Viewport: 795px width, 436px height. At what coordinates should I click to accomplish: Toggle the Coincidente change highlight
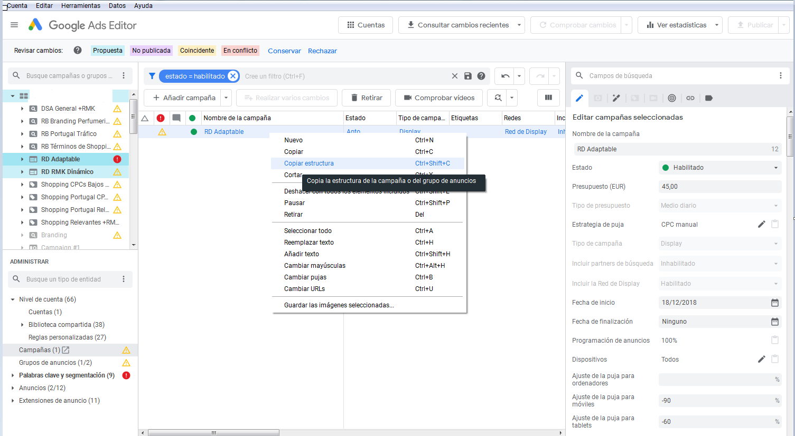197,51
